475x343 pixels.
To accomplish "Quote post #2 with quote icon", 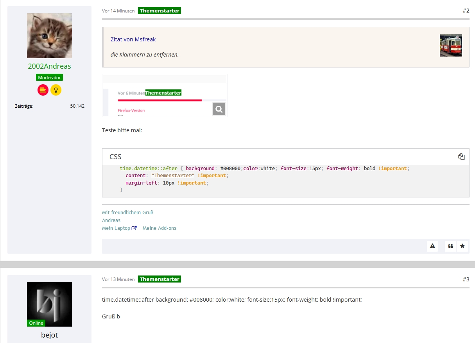I will [x=450, y=246].
